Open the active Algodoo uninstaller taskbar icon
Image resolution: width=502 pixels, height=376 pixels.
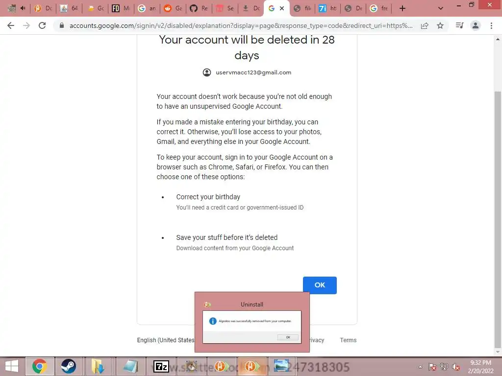pyautogui.click(x=251, y=366)
